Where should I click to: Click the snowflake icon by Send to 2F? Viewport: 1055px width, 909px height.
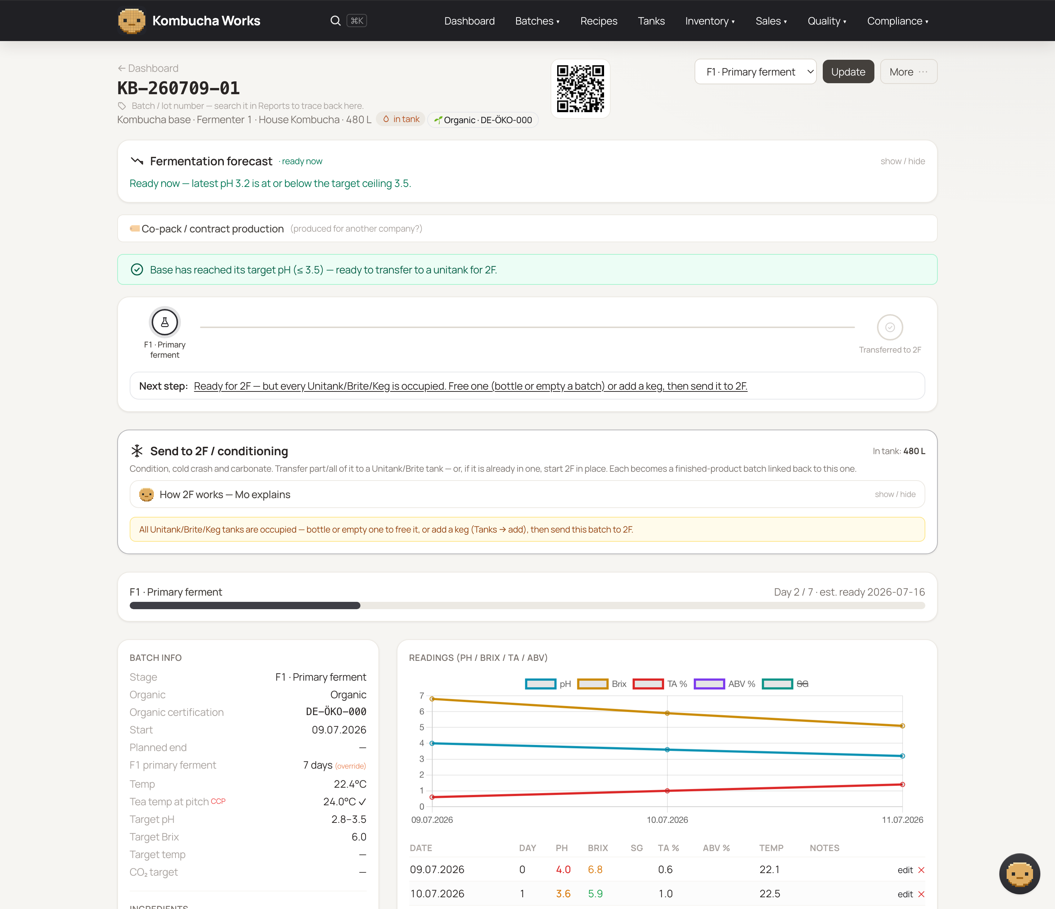137,451
